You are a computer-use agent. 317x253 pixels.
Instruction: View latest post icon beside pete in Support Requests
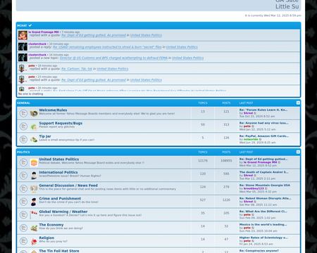click(253, 126)
